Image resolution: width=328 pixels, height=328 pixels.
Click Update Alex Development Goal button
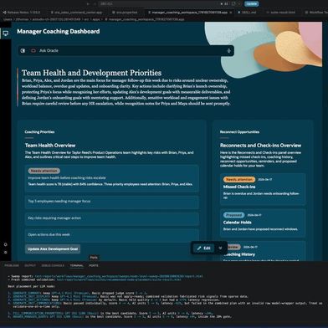tap(53, 249)
